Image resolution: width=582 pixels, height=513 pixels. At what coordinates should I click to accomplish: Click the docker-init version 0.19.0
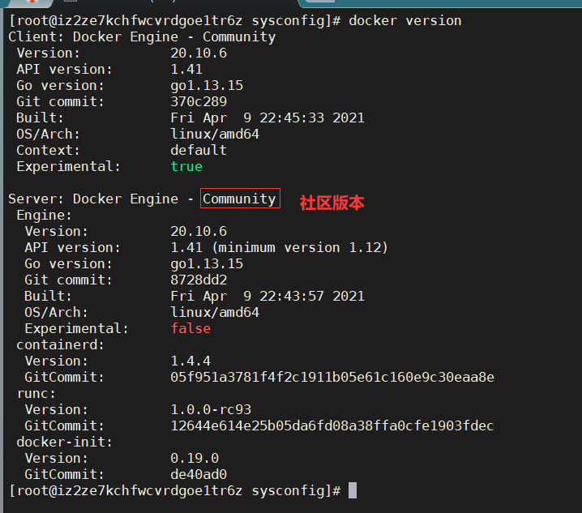[195, 458]
